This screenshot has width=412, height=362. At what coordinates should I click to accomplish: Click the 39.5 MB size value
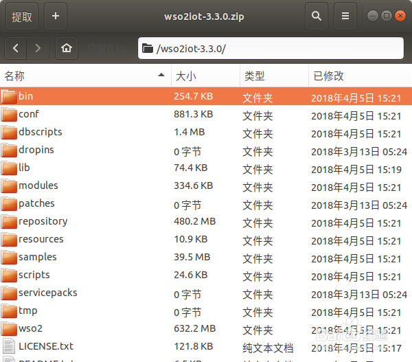pyautogui.click(x=192, y=257)
